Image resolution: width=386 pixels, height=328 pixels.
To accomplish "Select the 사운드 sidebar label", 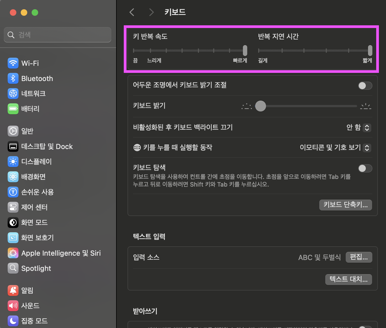I will click(30, 306).
